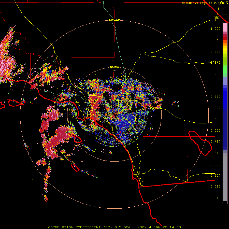The height and width of the screenshot is (229, 229).
Task: Pick the lavender band on the color bar
Action: coord(225,81)
